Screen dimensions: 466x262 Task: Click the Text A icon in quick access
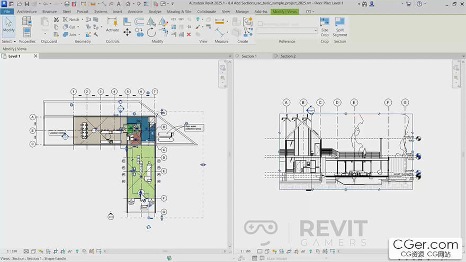119,4
